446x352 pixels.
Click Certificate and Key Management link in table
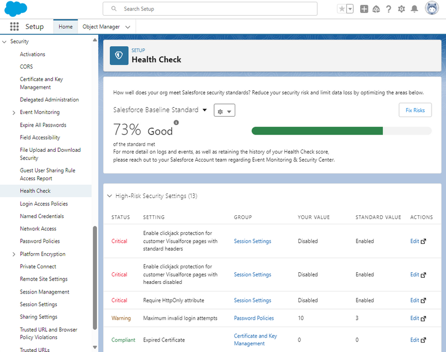pos(255,340)
